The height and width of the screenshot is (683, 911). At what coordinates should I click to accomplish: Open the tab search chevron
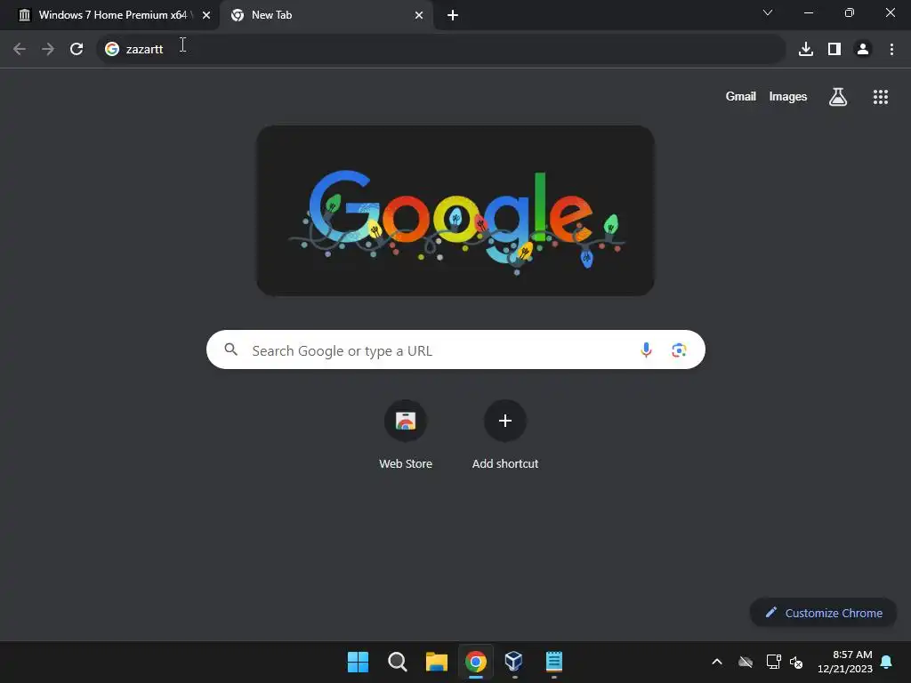tap(768, 12)
